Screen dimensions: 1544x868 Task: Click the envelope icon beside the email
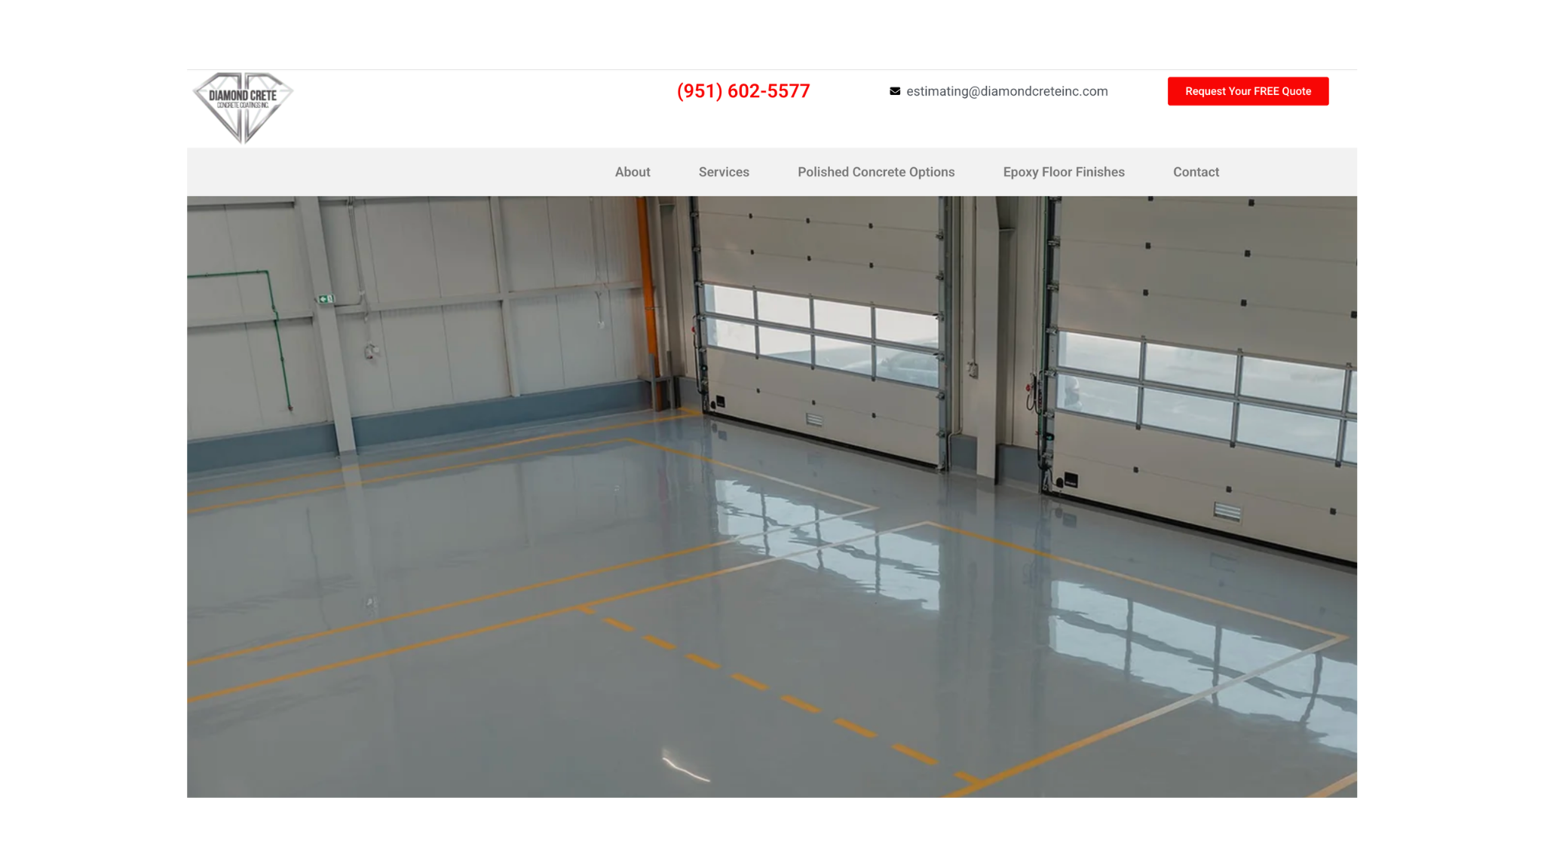[895, 91]
